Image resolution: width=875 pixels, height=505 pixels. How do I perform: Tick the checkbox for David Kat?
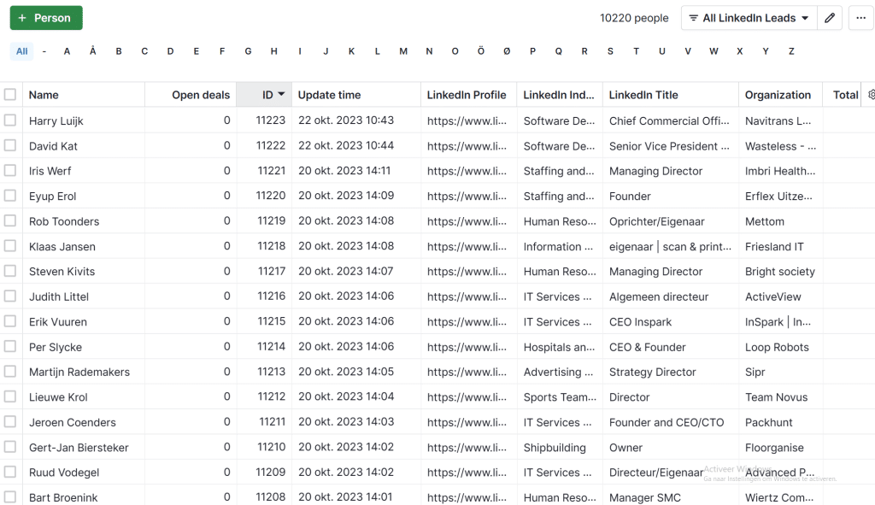[x=10, y=145]
